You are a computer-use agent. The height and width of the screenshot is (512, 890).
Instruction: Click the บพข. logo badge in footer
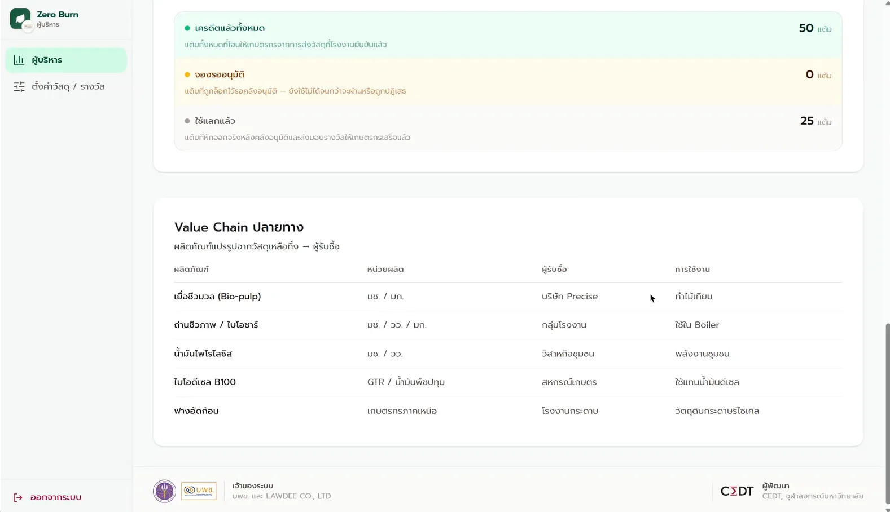click(x=199, y=491)
